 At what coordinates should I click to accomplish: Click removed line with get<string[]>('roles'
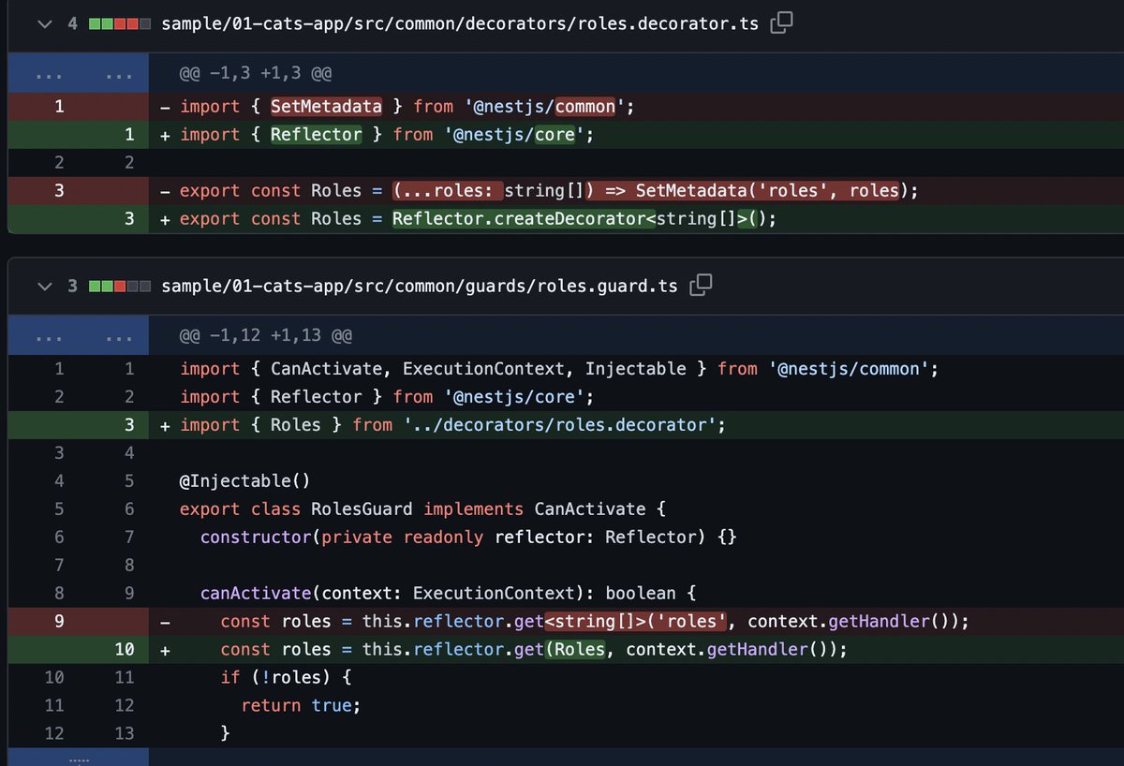coord(636,622)
